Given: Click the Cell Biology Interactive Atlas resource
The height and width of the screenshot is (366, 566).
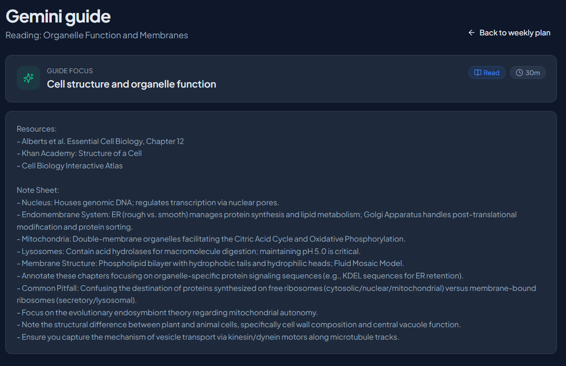Looking at the screenshot, I should (x=69, y=166).
